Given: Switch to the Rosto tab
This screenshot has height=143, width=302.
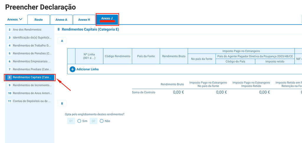Looking at the screenshot, I should pyautogui.click(x=38, y=19).
